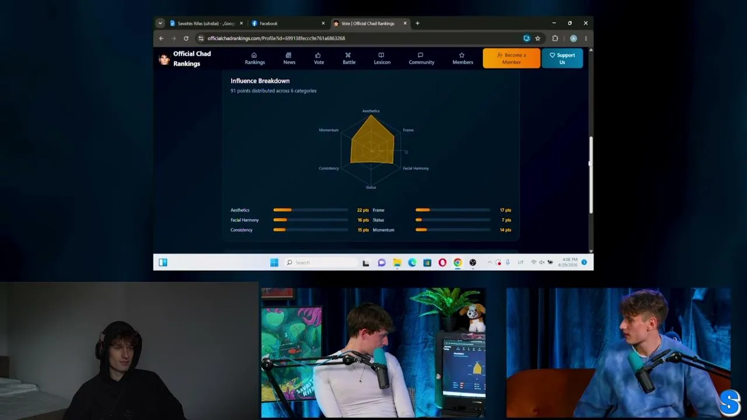
Task: Bookmark this page with the star icon
Action: point(537,38)
